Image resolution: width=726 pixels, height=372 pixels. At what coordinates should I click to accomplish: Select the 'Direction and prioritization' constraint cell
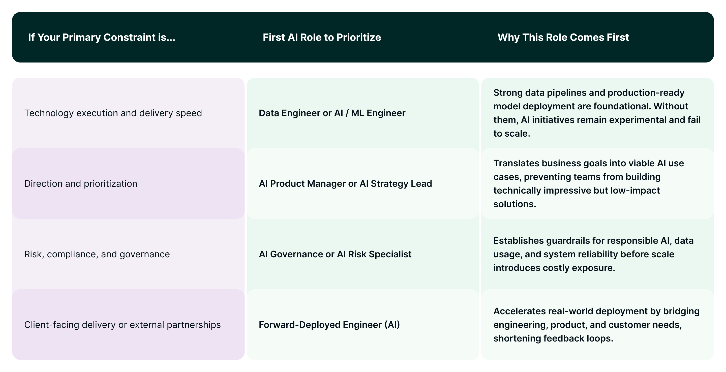click(x=81, y=183)
